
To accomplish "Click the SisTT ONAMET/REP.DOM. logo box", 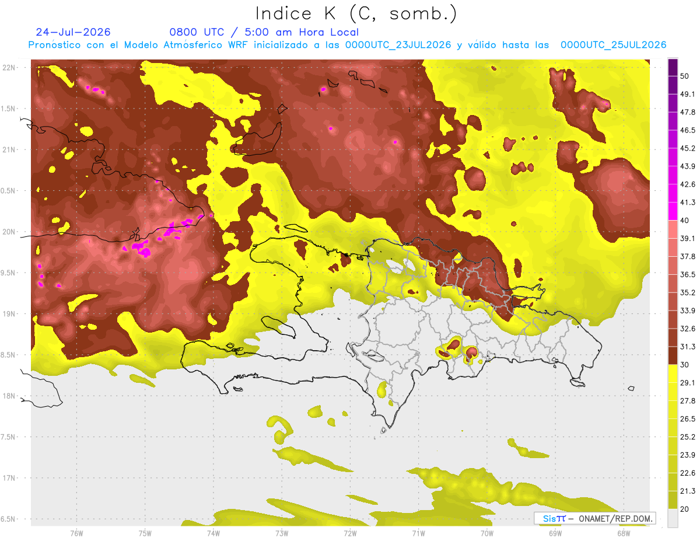I will point(594,518).
